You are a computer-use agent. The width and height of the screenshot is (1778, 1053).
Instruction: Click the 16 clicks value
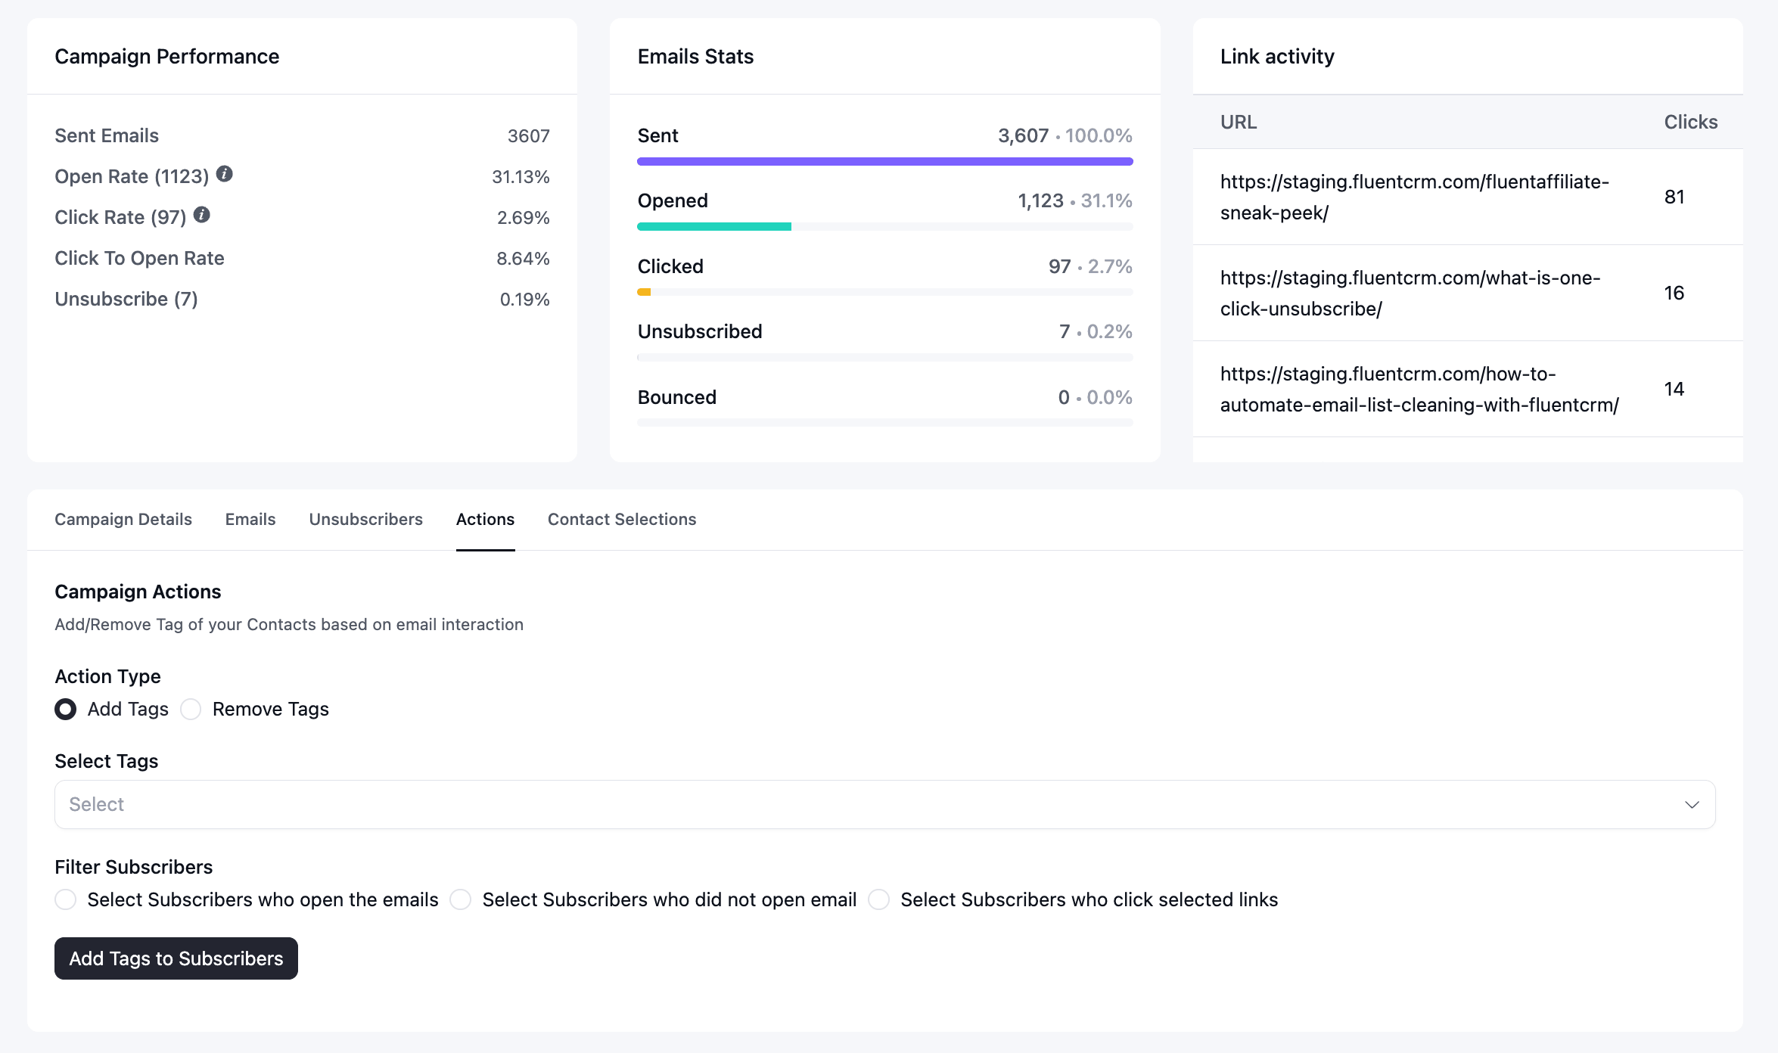[x=1674, y=293]
